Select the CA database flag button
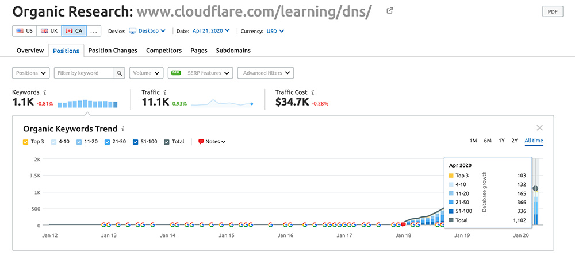Screen dimensions: 575x260 click(x=74, y=31)
